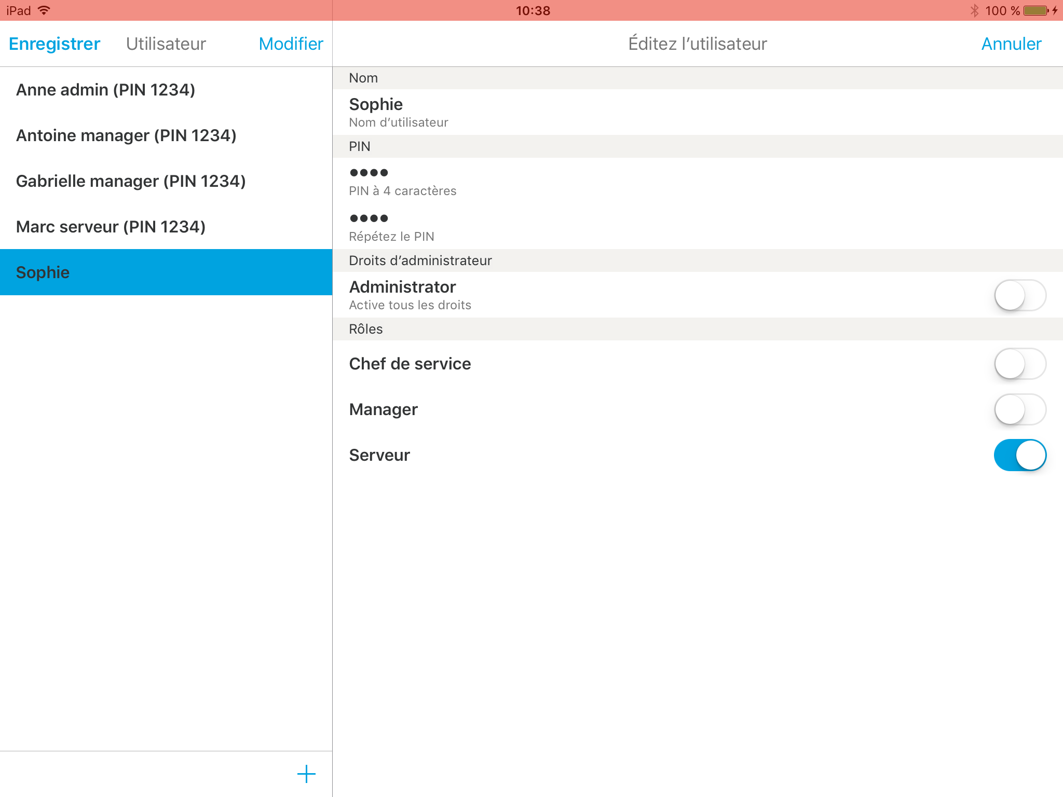Screen dimensions: 1063x797
Task: Open Gabrielle manager user entry
Action: click(166, 181)
